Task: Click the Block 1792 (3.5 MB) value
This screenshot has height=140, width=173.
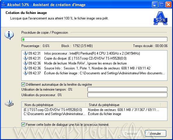Action: [83, 46]
